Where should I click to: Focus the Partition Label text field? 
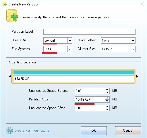coord(89,32)
